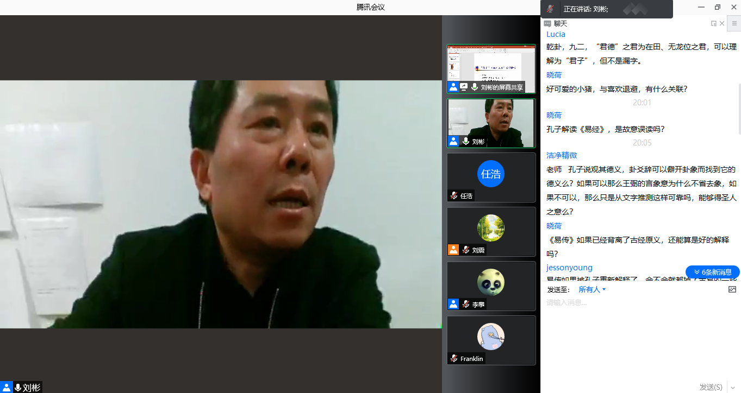This screenshot has height=393, width=741.
Task: Click the user icon on 李季's tile
Action: point(453,304)
